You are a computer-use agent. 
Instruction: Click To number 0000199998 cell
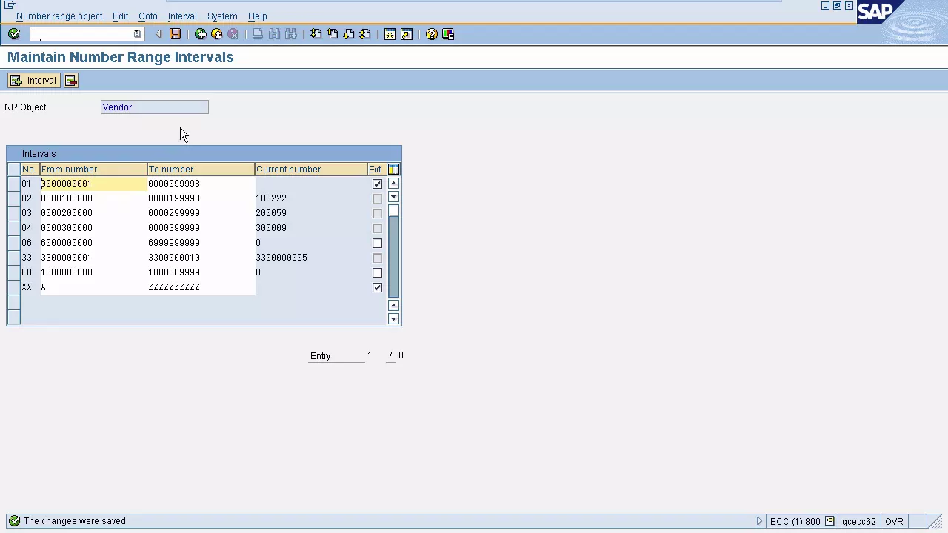pos(201,198)
